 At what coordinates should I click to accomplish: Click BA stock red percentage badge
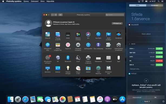click(159, 61)
